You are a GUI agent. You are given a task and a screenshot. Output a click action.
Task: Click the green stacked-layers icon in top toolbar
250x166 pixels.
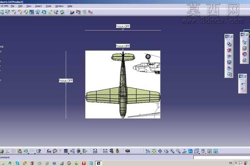click(x=62, y=12)
